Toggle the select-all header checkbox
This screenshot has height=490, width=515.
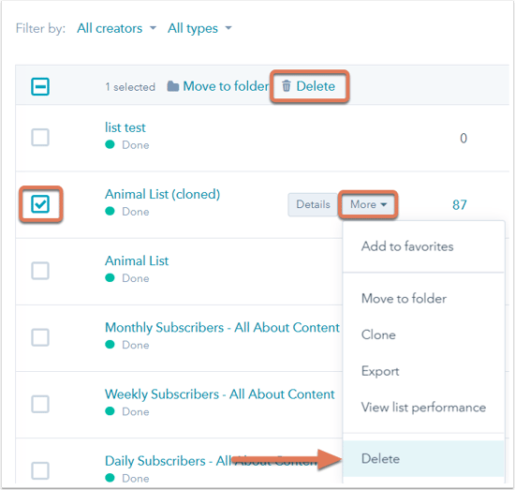40,86
